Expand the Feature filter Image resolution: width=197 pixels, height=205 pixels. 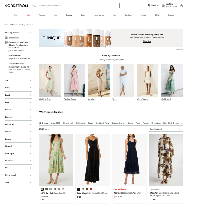pyautogui.click(x=31, y=132)
